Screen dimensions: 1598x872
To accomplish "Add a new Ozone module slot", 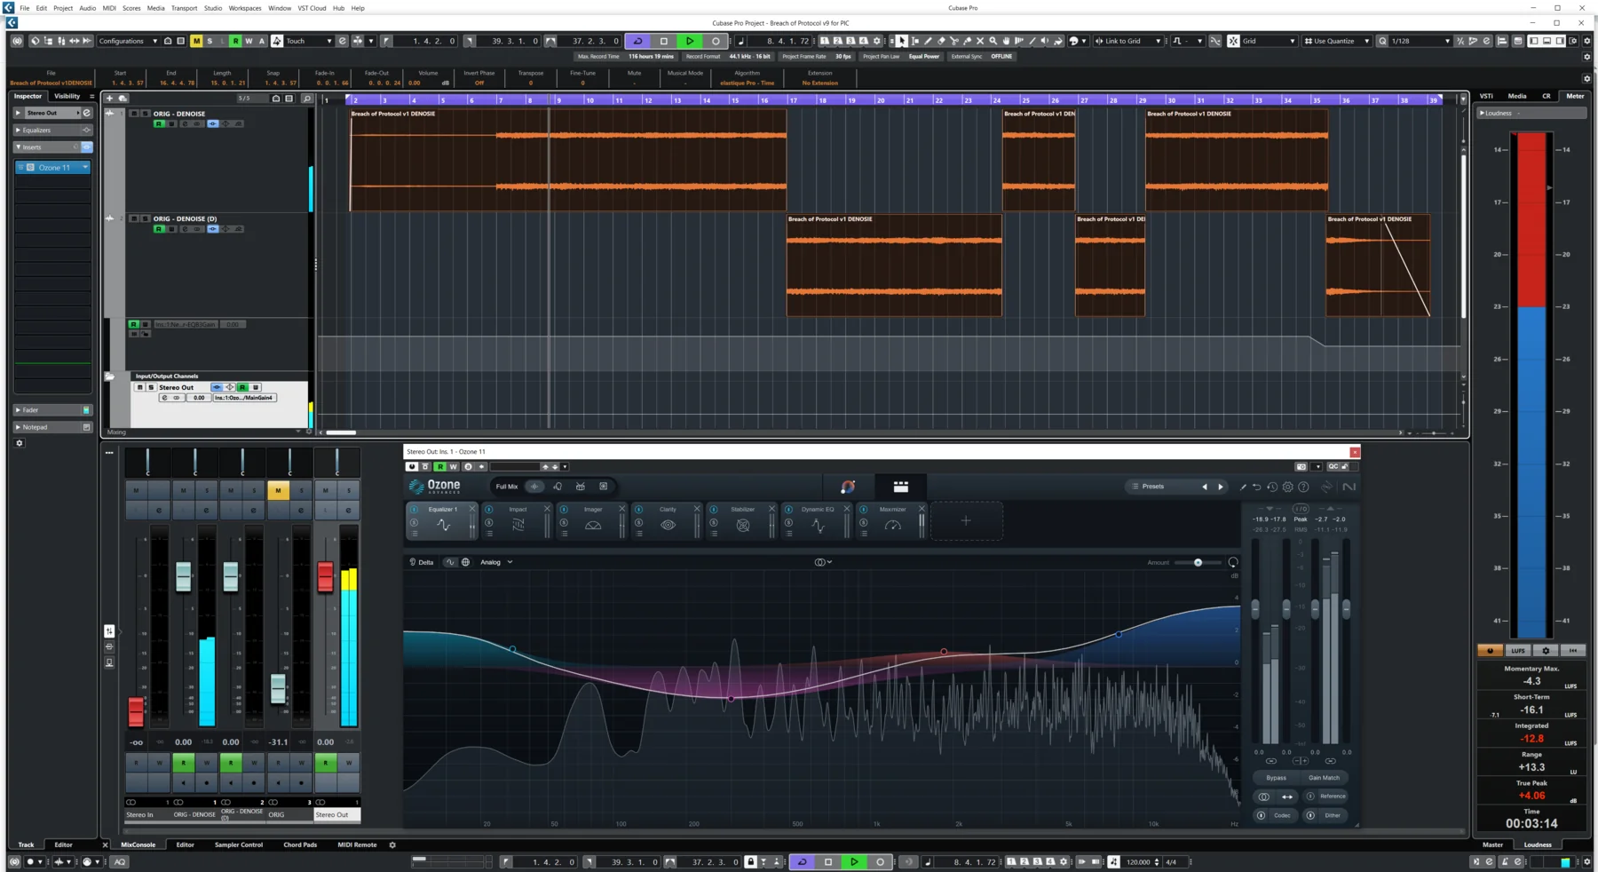I will tap(966, 521).
